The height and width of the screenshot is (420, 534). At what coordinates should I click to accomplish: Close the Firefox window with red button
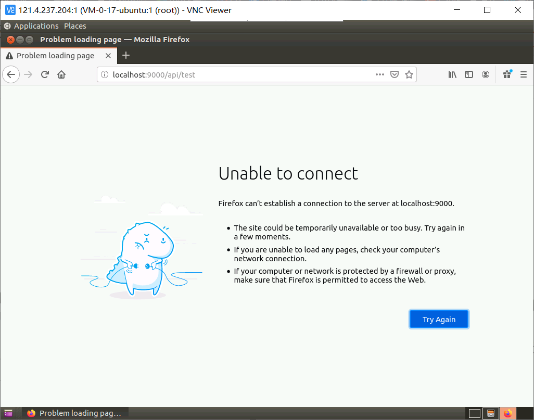click(x=10, y=40)
